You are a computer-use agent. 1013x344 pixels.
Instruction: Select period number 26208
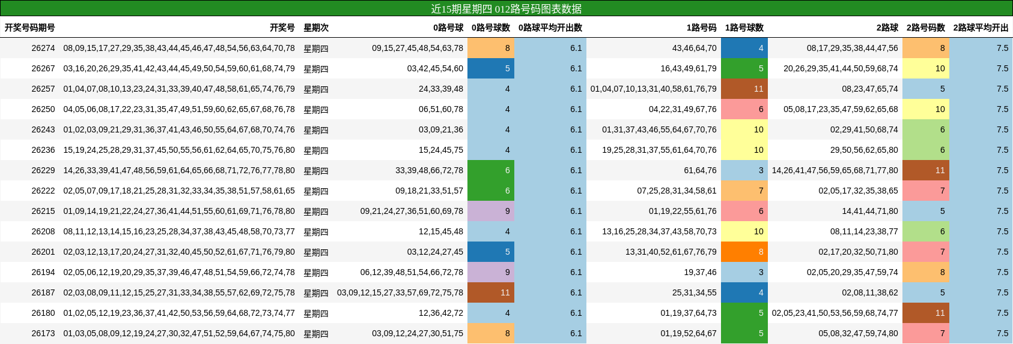pos(43,231)
